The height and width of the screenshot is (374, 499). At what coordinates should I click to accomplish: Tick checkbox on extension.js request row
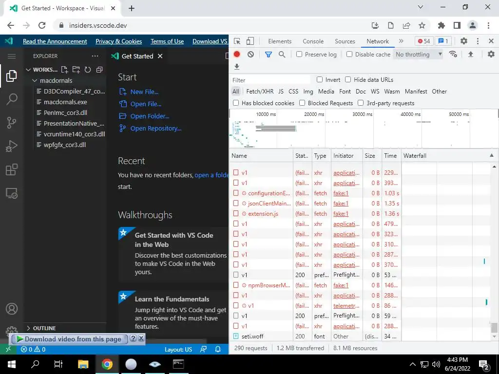pos(236,213)
